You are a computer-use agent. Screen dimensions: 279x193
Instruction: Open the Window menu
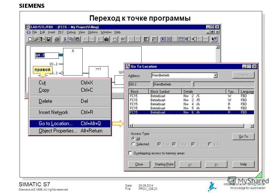(x=106, y=32)
